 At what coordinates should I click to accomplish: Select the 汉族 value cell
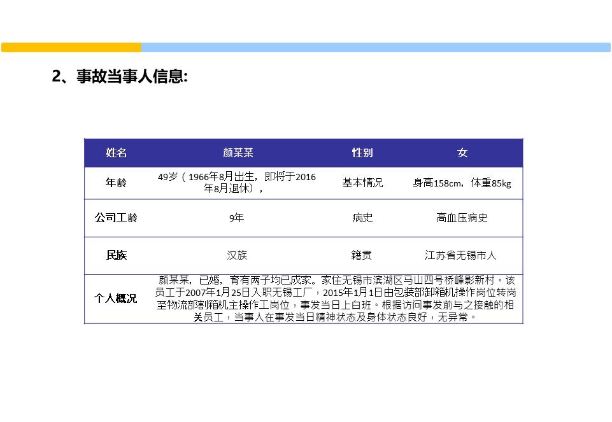236,255
